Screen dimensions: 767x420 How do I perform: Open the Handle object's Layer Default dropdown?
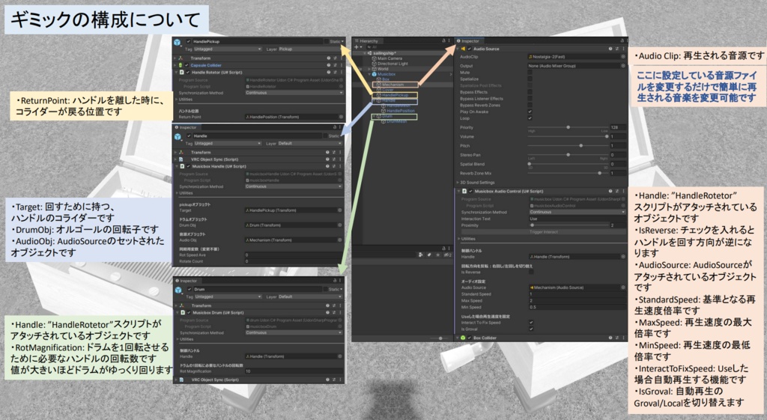point(309,143)
